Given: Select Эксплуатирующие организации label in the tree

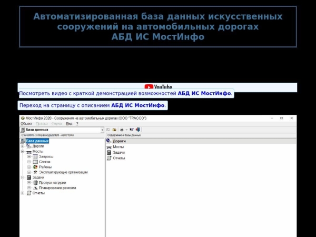Looking at the screenshot, I should 63,172.
